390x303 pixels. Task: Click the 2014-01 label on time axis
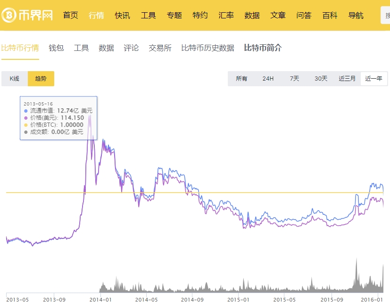pyautogui.click(x=100, y=299)
